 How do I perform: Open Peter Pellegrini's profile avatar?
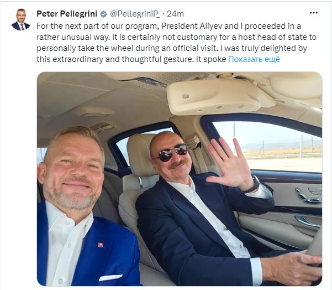(x=21, y=19)
